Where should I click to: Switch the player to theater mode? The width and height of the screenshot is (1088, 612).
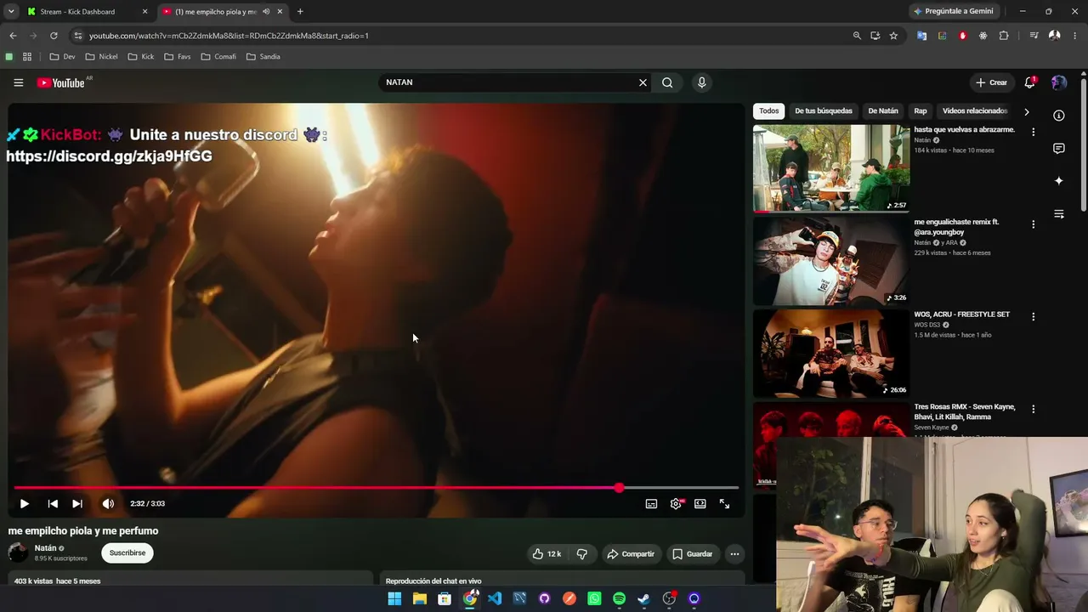tap(700, 503)
